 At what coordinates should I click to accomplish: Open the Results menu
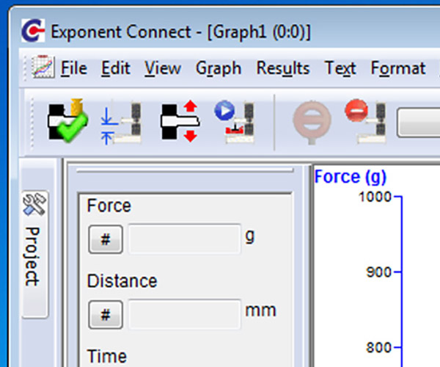pos(282,69)
